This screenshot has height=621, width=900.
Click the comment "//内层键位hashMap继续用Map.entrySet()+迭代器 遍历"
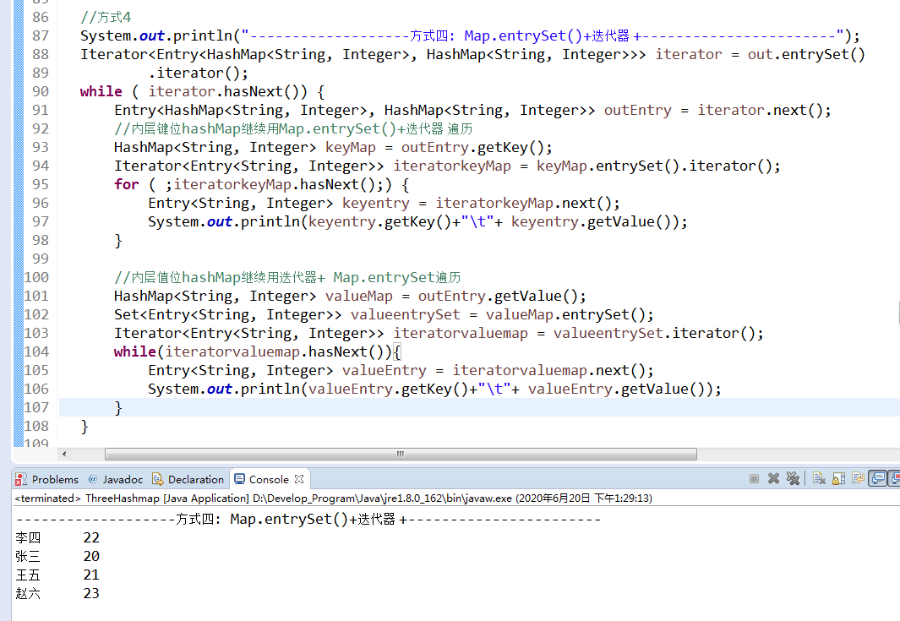coord(293,128)
